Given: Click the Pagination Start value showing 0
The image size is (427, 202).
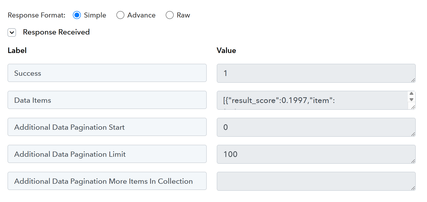Looking at the screenshot, I should tap(313, 127).
